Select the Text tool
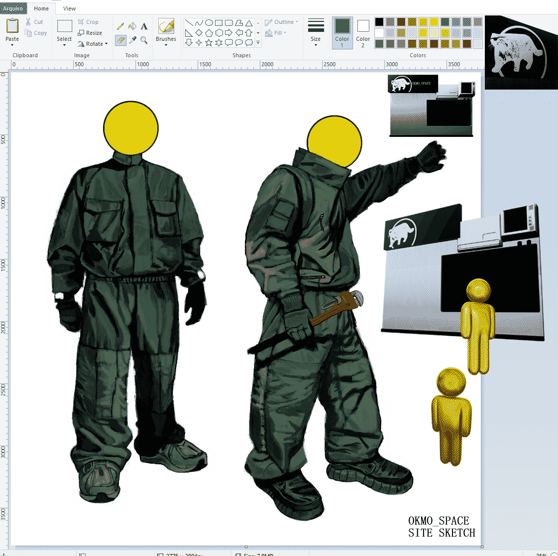The width and height of the screenshot is (558, 556). click(x=144, y=26)
